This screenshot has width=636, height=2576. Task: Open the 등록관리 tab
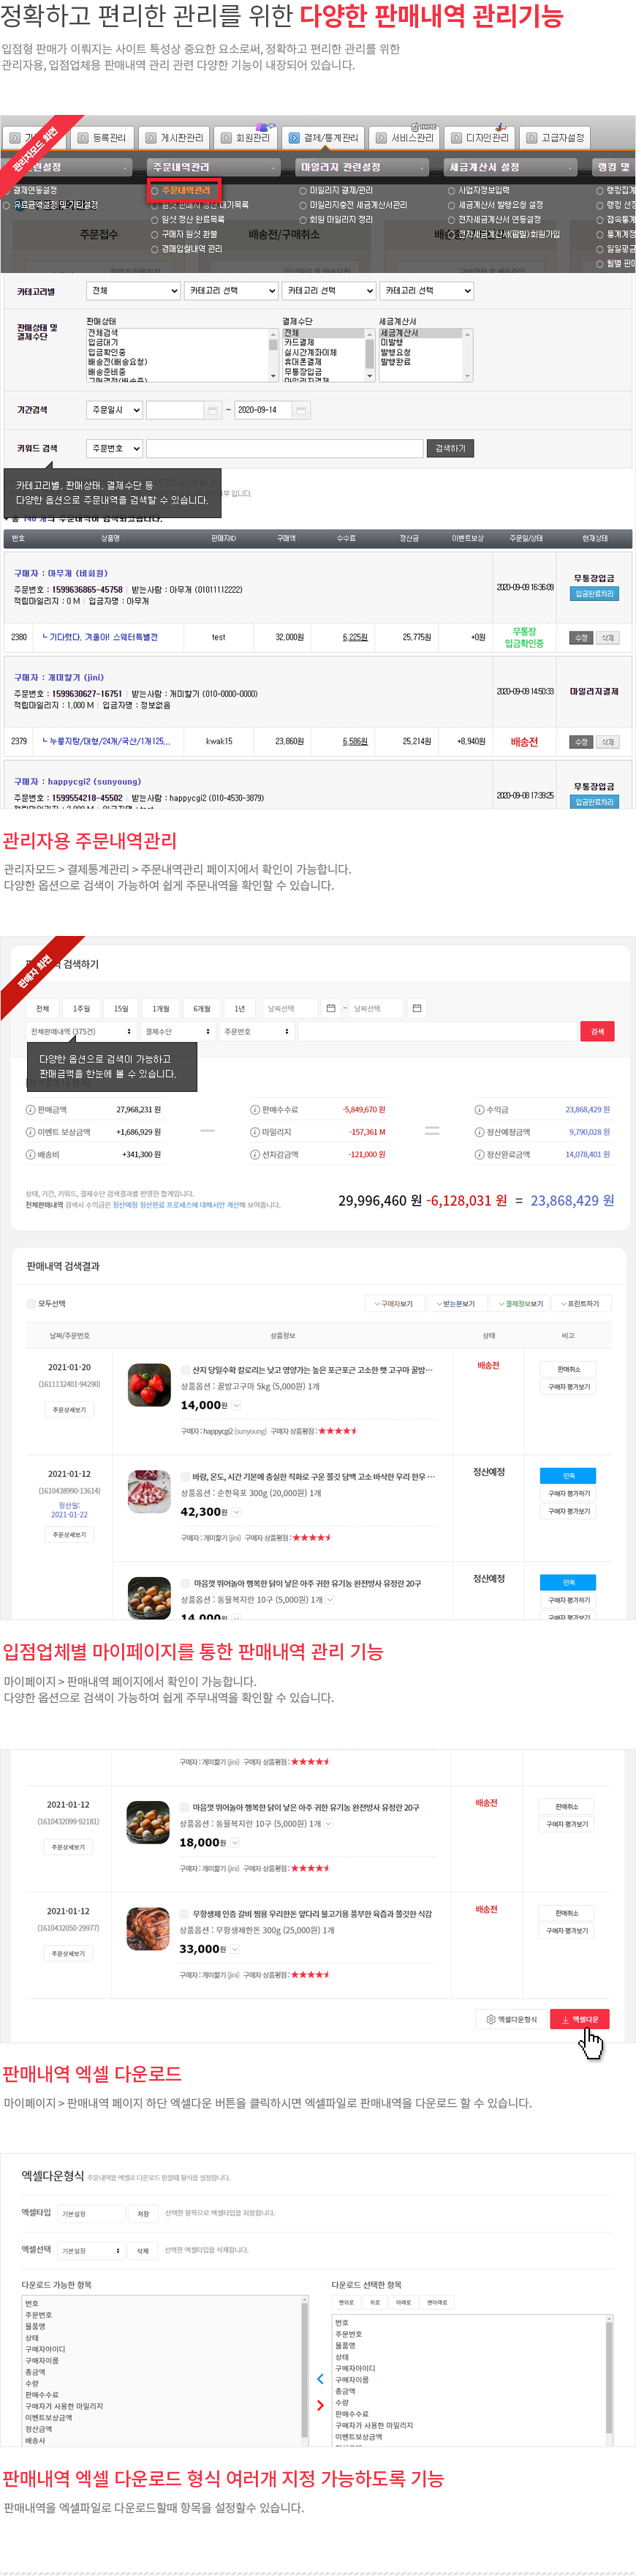[x=101, y=138]
